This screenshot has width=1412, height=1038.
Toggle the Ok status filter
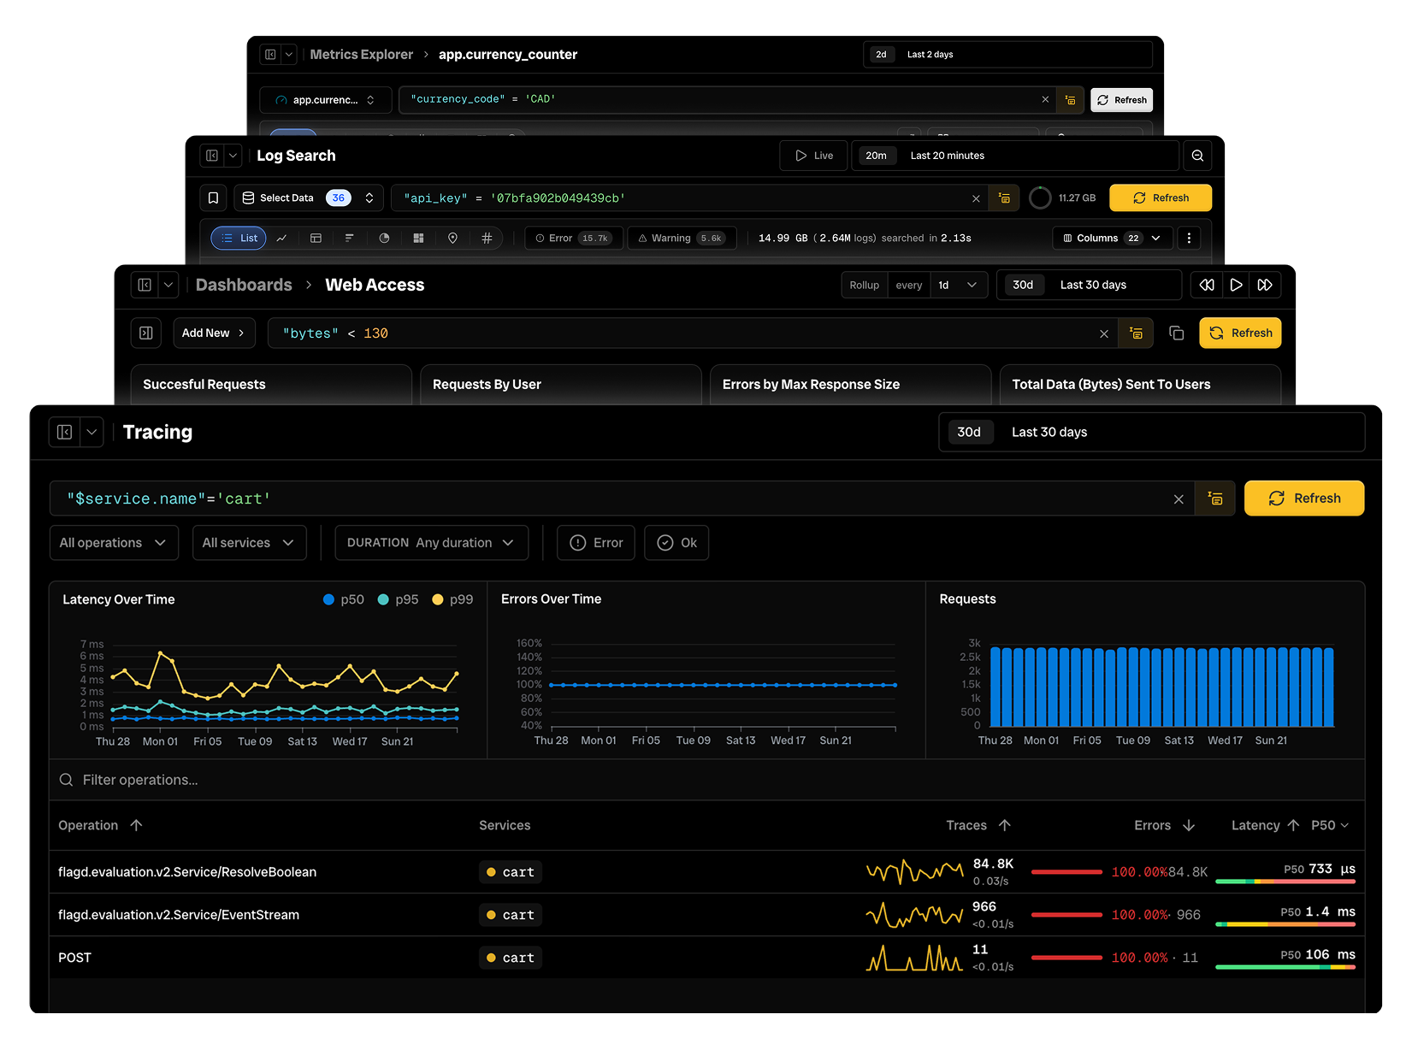[x=676, y=543]
